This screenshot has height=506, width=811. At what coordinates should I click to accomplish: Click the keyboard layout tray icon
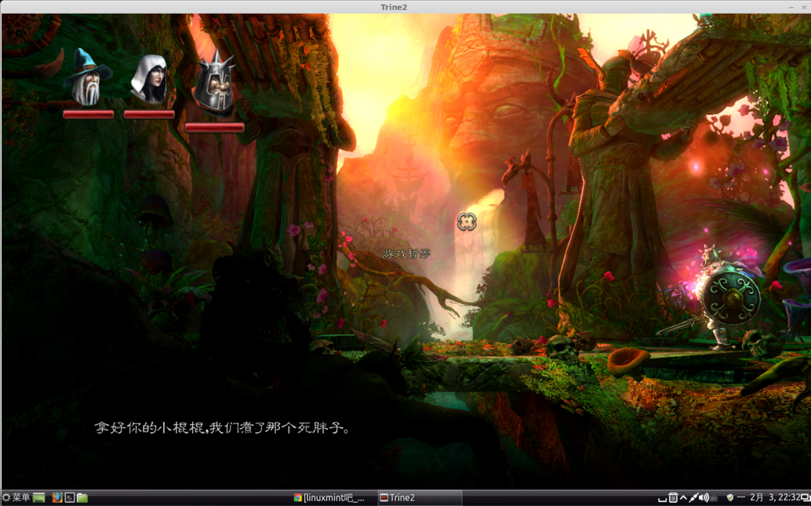coord(714,498)
